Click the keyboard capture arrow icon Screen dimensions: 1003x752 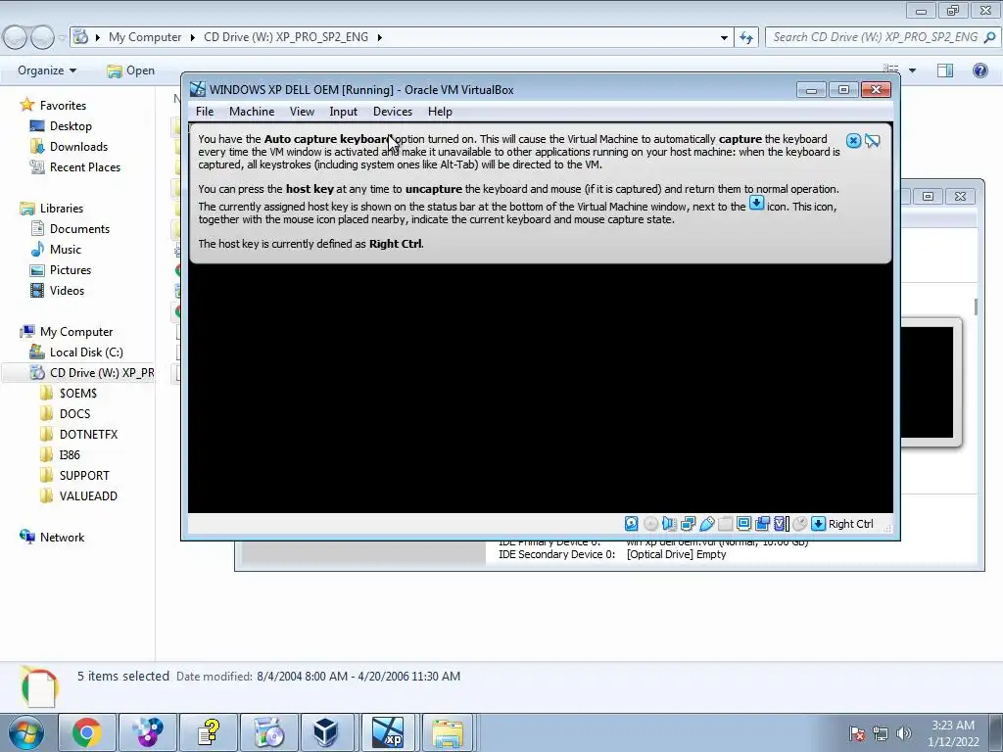point(818,524)
